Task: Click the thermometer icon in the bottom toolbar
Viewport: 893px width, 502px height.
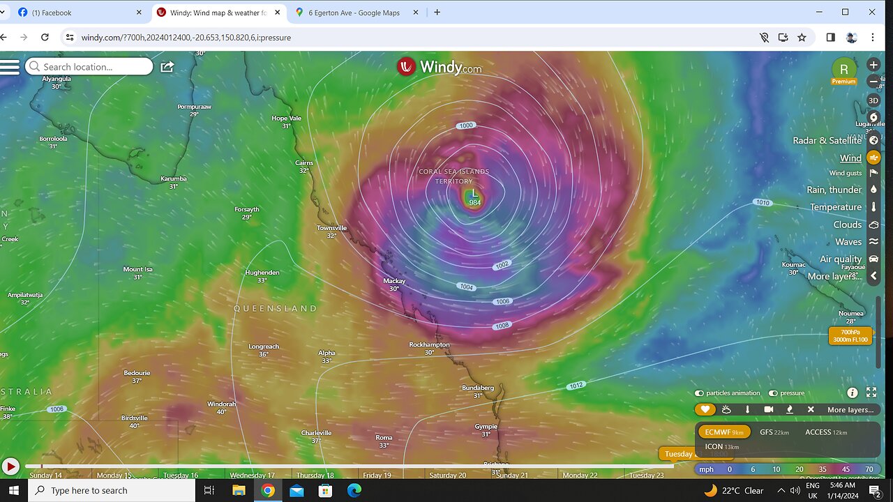Action: click(747, 410)
